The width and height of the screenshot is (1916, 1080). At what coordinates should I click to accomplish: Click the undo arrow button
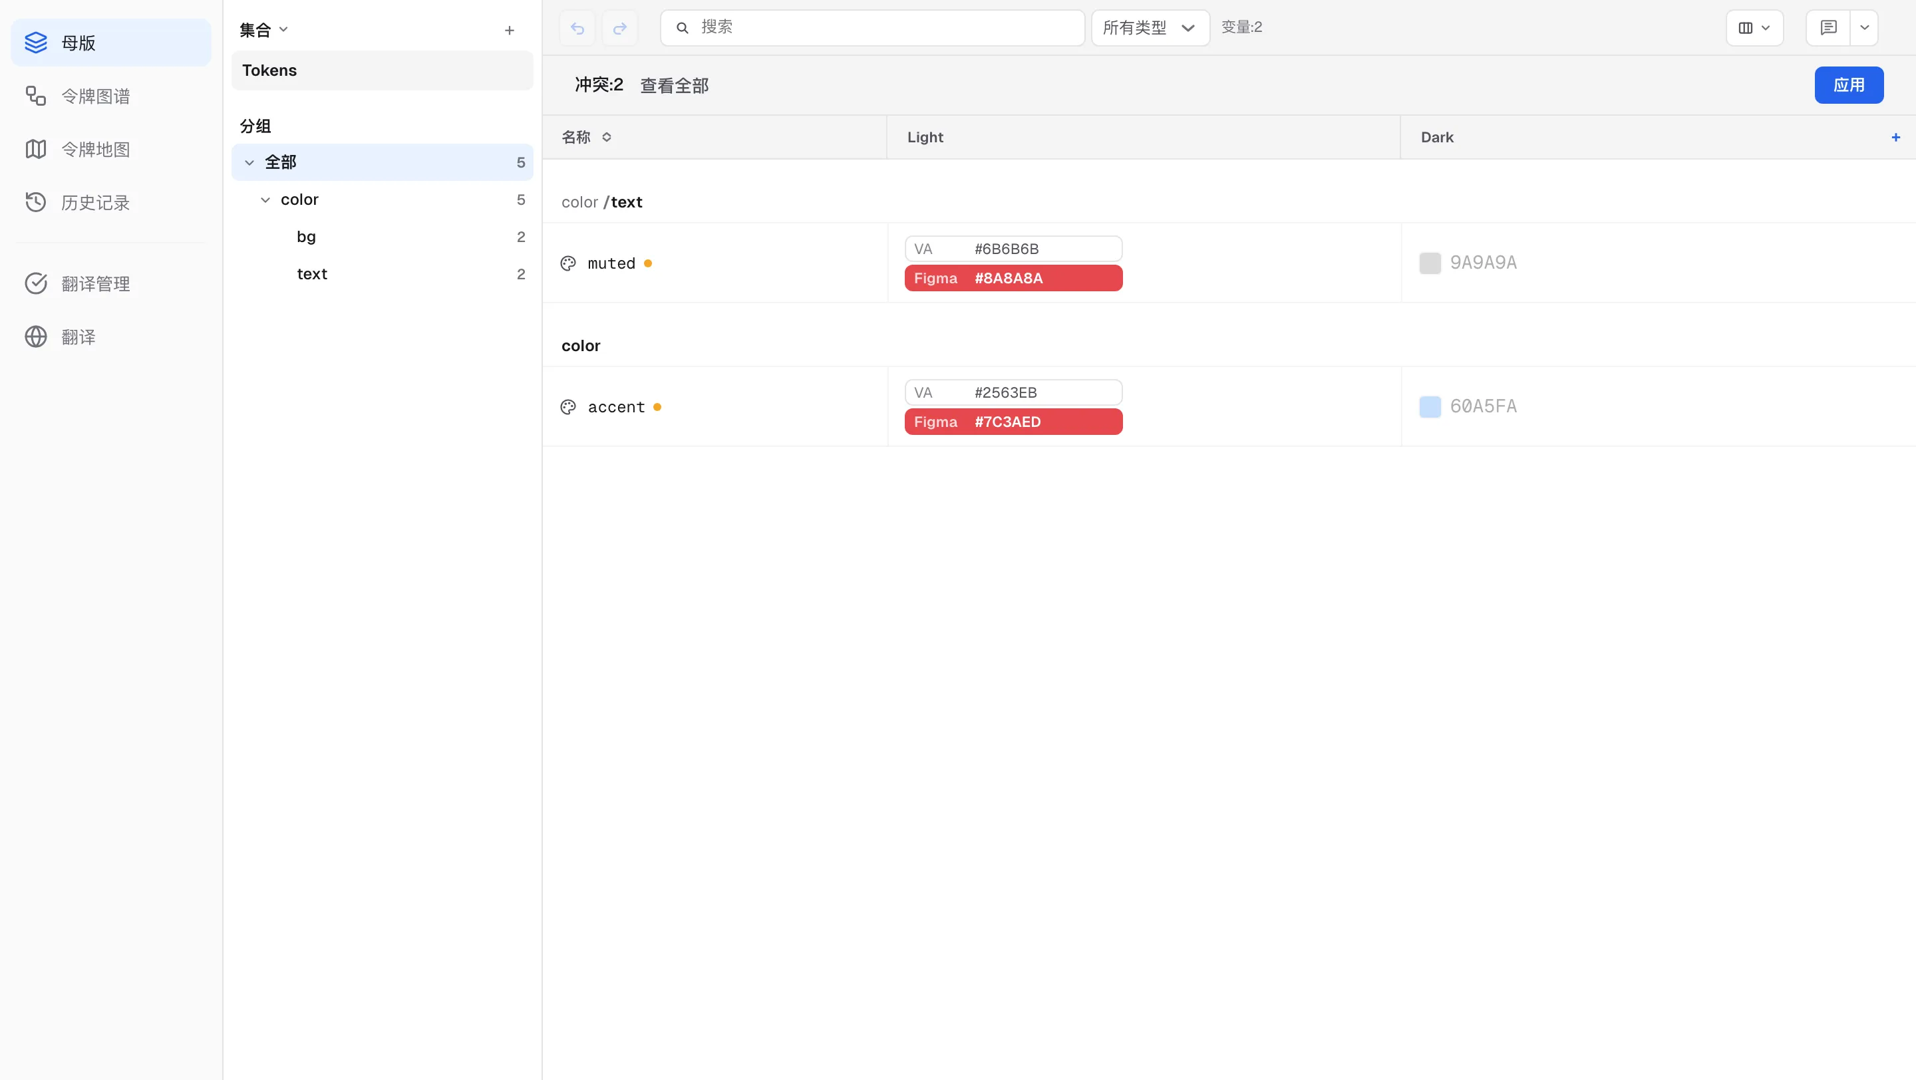click(x=577, y=28)
